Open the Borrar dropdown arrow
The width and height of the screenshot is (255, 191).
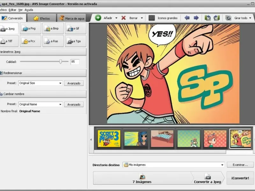point(142,18)
